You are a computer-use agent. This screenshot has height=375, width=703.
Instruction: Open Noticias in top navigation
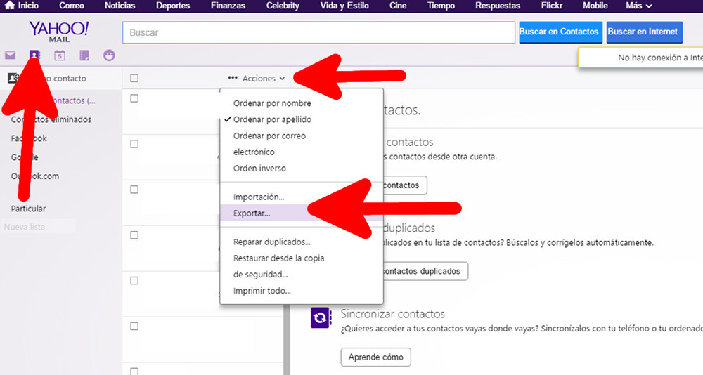(x=120, y=6)
